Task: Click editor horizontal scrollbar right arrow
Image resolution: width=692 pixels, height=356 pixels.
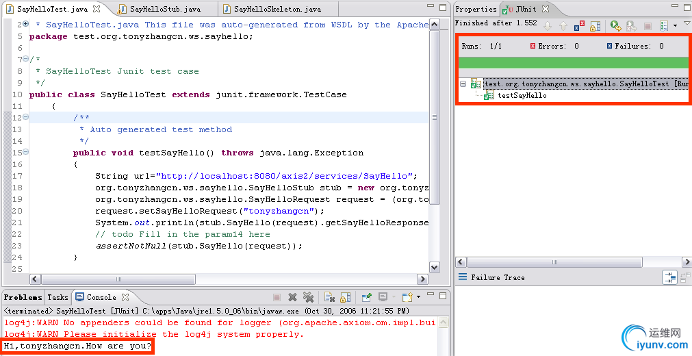Action: pyautogui.click(x=422, y=279)
